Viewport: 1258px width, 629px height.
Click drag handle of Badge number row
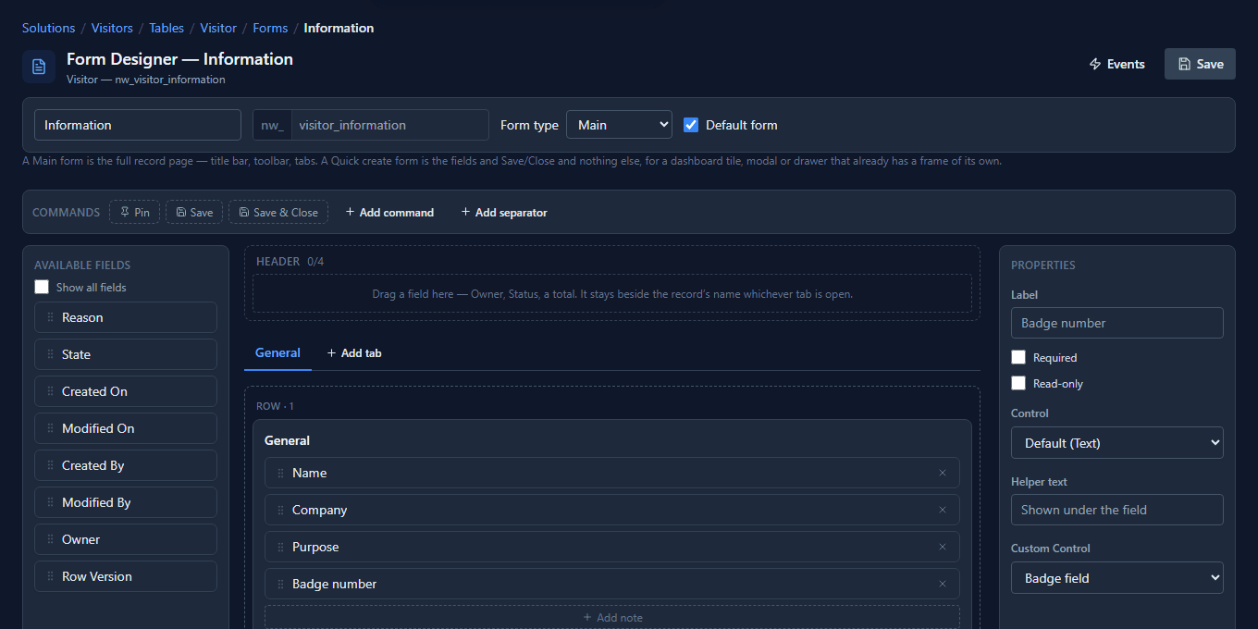tap(280, 584)
